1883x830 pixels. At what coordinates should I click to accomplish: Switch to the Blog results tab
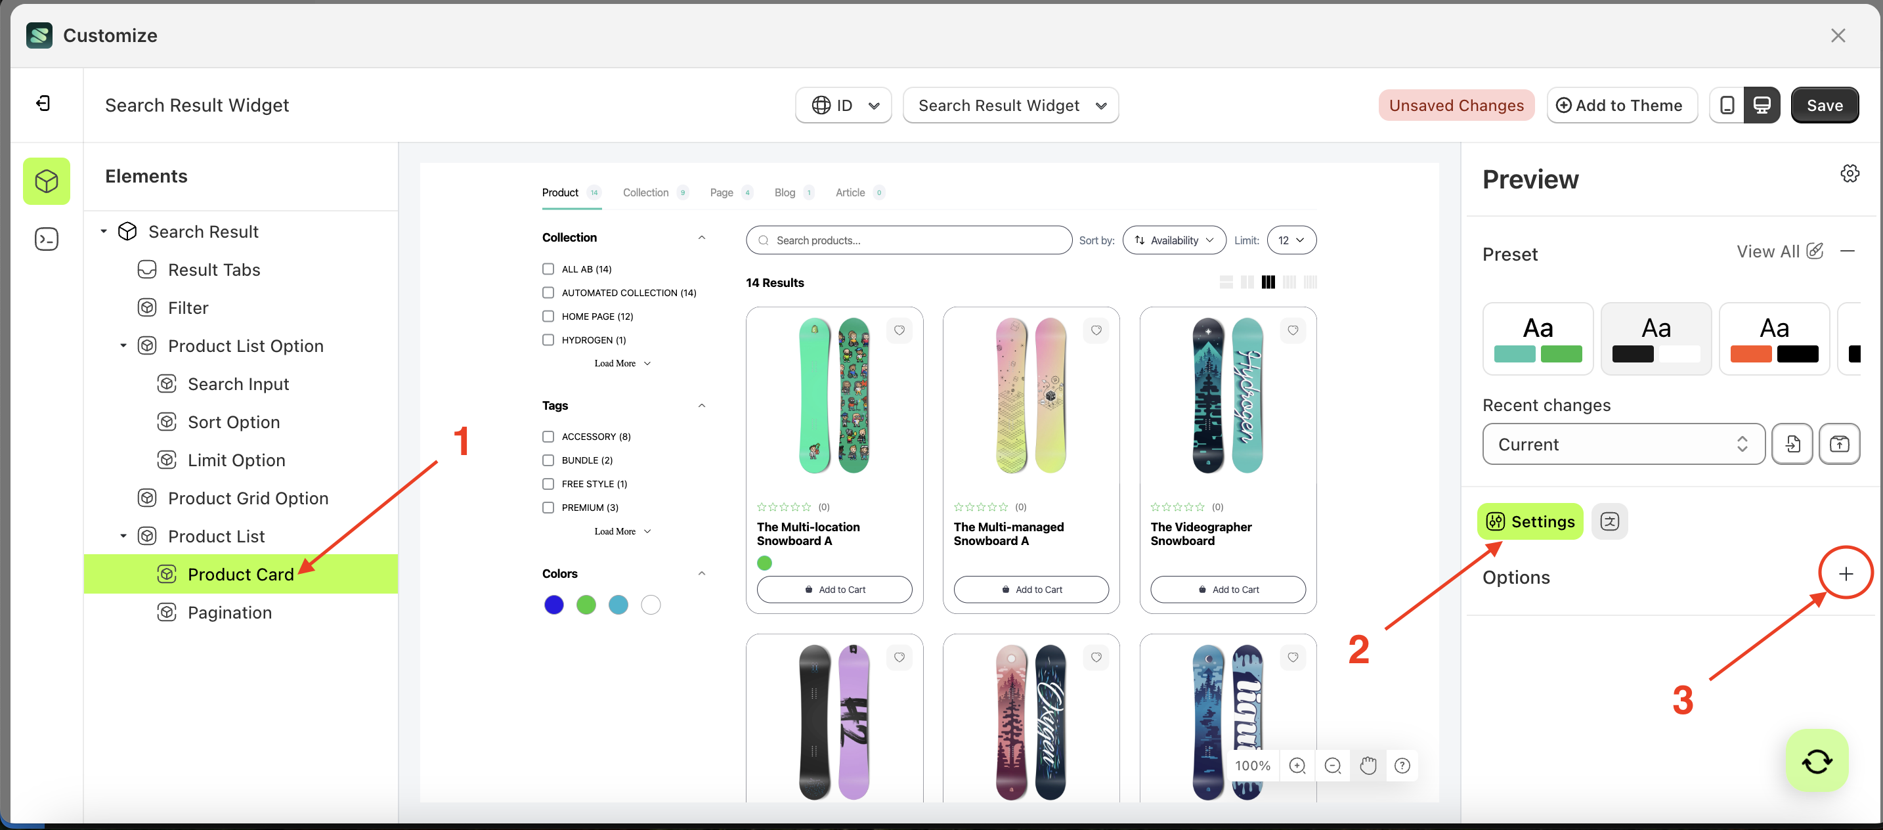784,192
